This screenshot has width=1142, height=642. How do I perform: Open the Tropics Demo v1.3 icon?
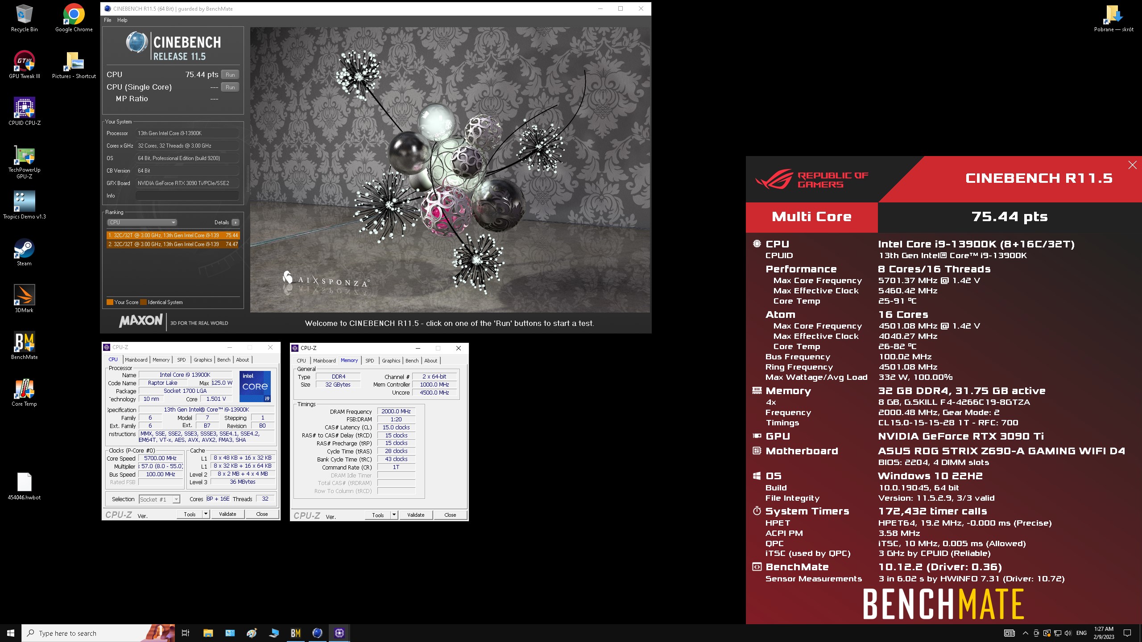point(24,205)
